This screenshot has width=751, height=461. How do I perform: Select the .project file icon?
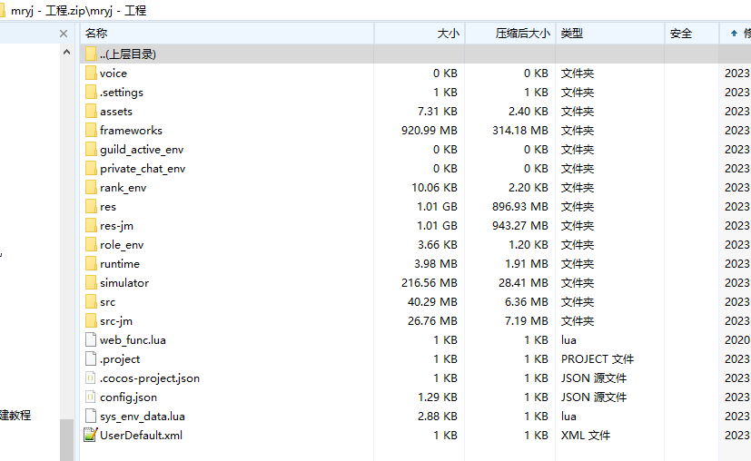tap(90, 358)
